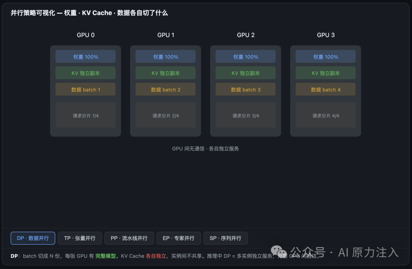Click KV 独立副本 block under GPU 0
This screenshot has height=269, width=412.
(86, 73)
